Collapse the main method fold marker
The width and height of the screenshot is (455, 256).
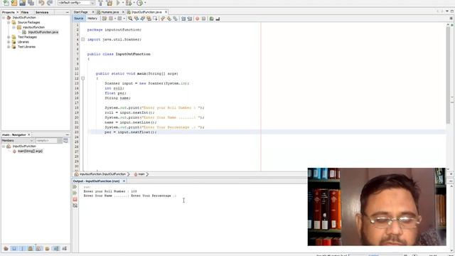(x=83, y=78)
